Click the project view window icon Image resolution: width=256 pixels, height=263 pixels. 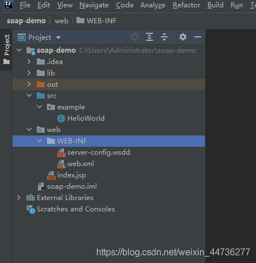[x=22, y=37]
